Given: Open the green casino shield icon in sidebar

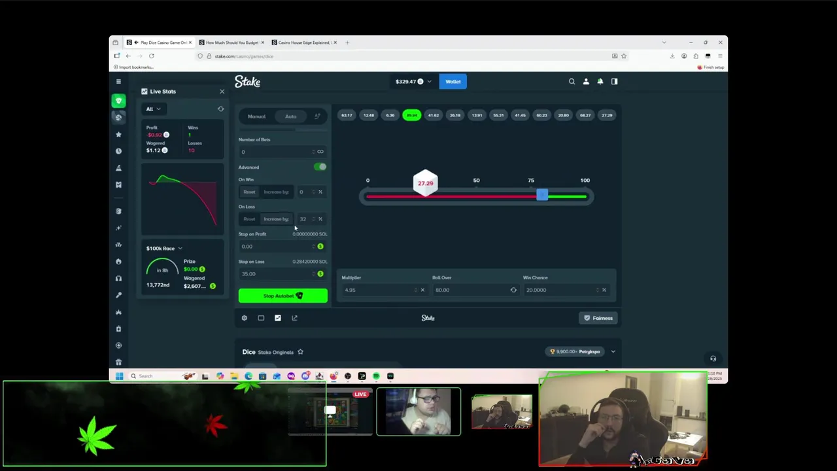Looking at the screenshot, I should [118, 101].
